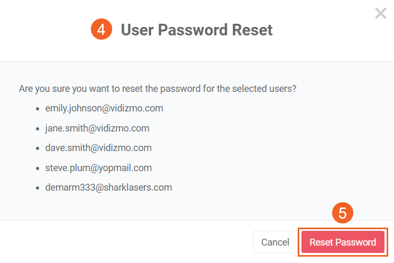Click the orange step 5 badge

pyautogui.click(x=343, y=213)
